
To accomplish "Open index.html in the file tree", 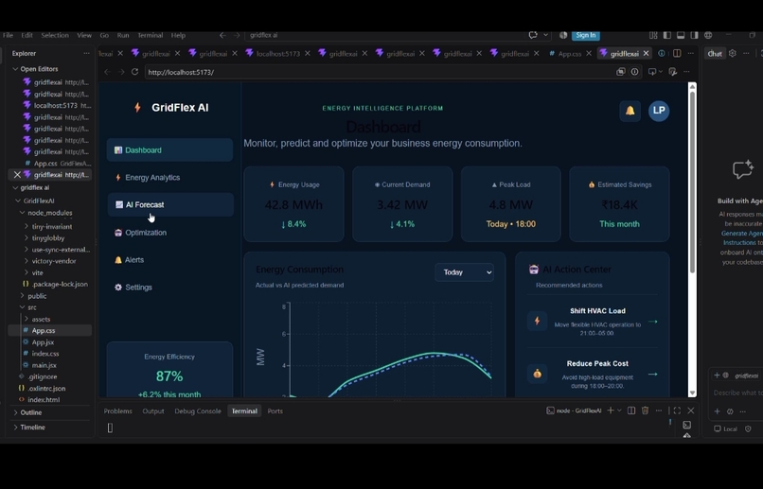I will click(44, 400).
